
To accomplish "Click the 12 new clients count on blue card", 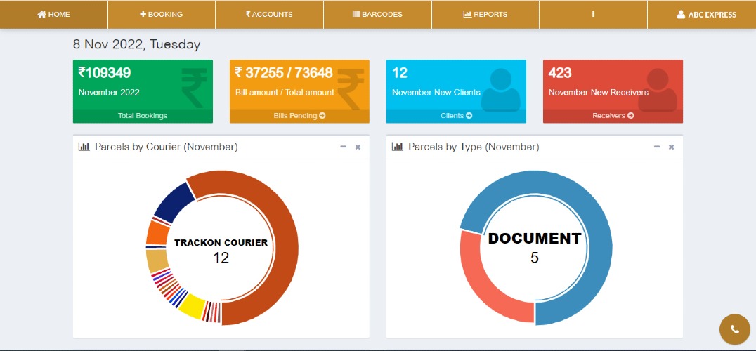I will pos(400,73).
